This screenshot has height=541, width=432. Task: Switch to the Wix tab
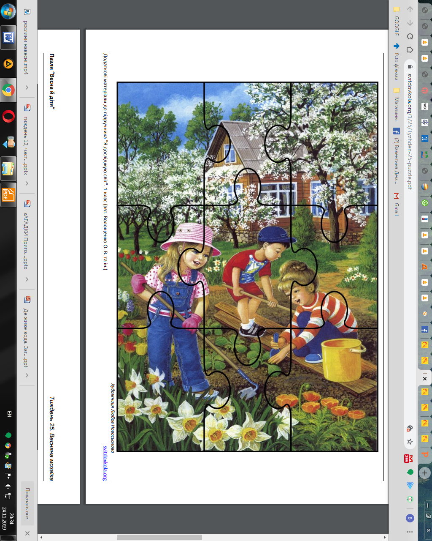point(425,107)
